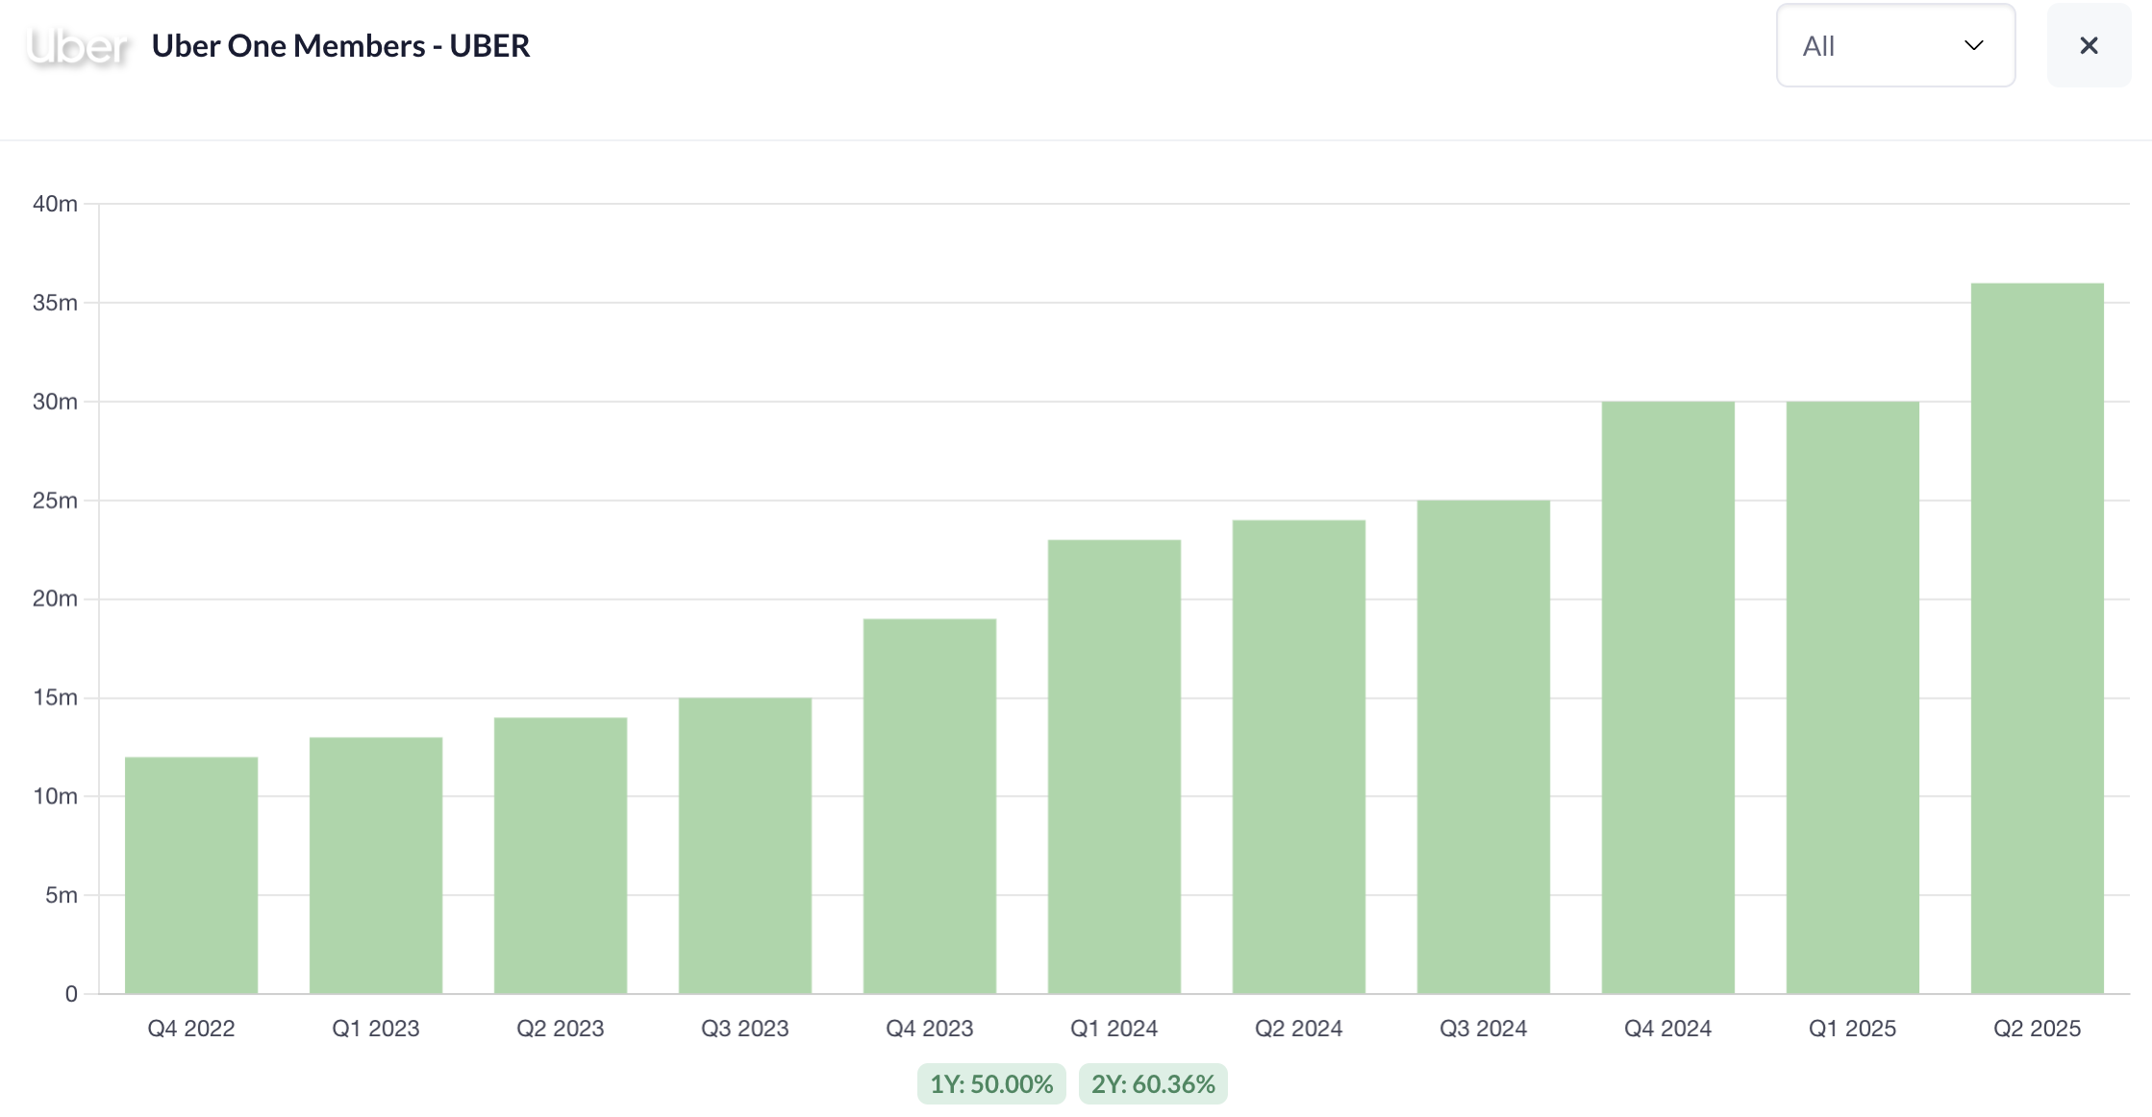Close the Uber One Members chart
Viewport: 2152px width, 1117px height.
(2088, 45)
